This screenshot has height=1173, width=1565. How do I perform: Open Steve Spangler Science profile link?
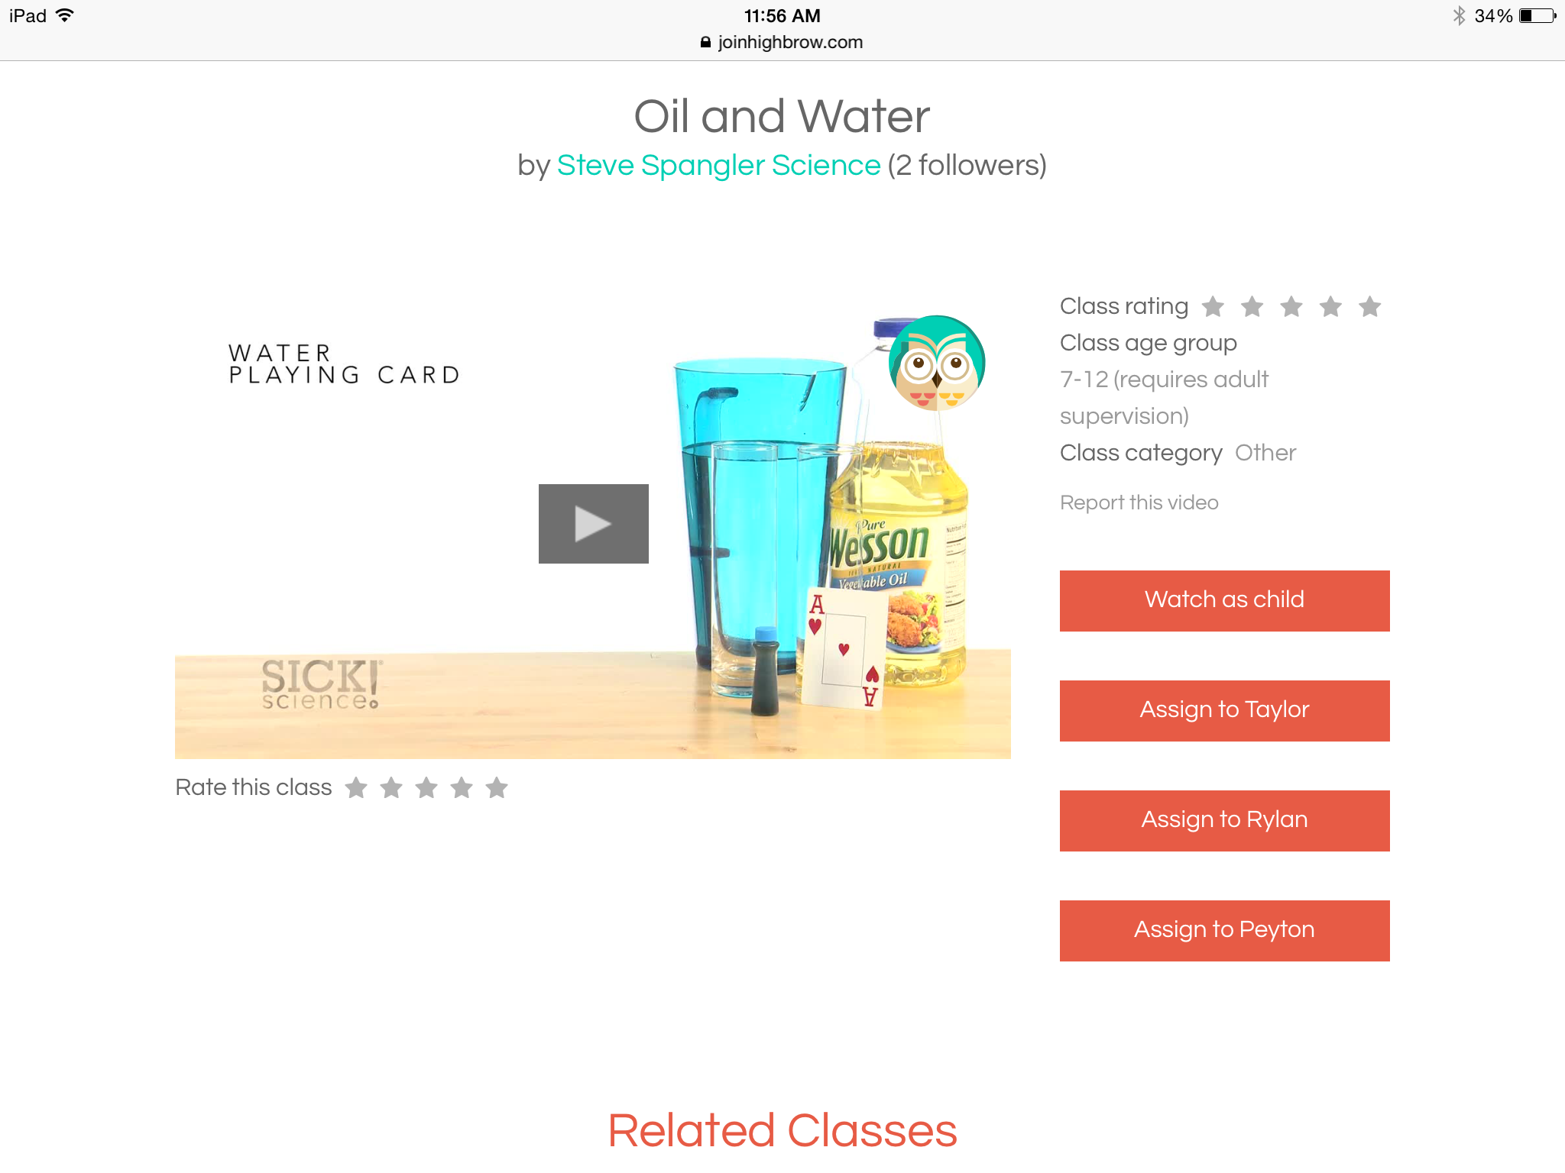(718, 165)
